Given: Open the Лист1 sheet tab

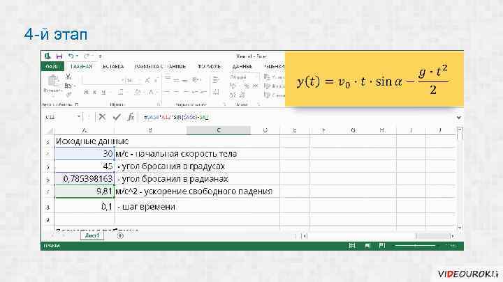Looking at the screenshot, I should pyautogui.click(x=92, y=235).
